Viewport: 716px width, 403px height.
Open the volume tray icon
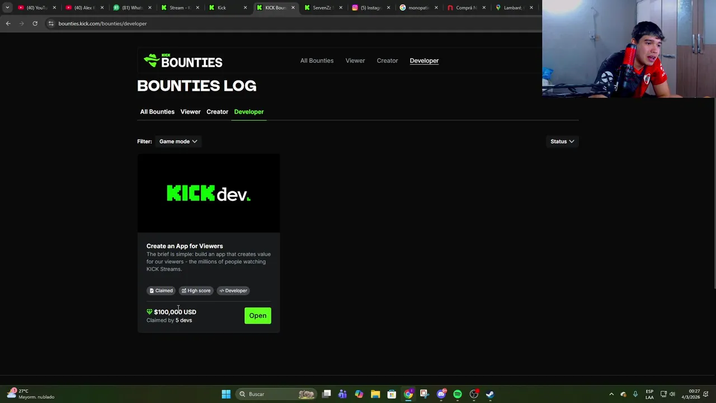[x=672, y=394]
